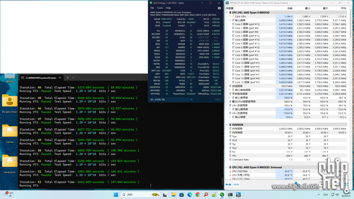
Task: Select the 内存频率 row in HWiNFO
Action: pos(286,129)
